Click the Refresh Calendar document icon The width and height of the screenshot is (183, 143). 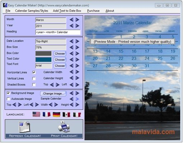point(24,127)
